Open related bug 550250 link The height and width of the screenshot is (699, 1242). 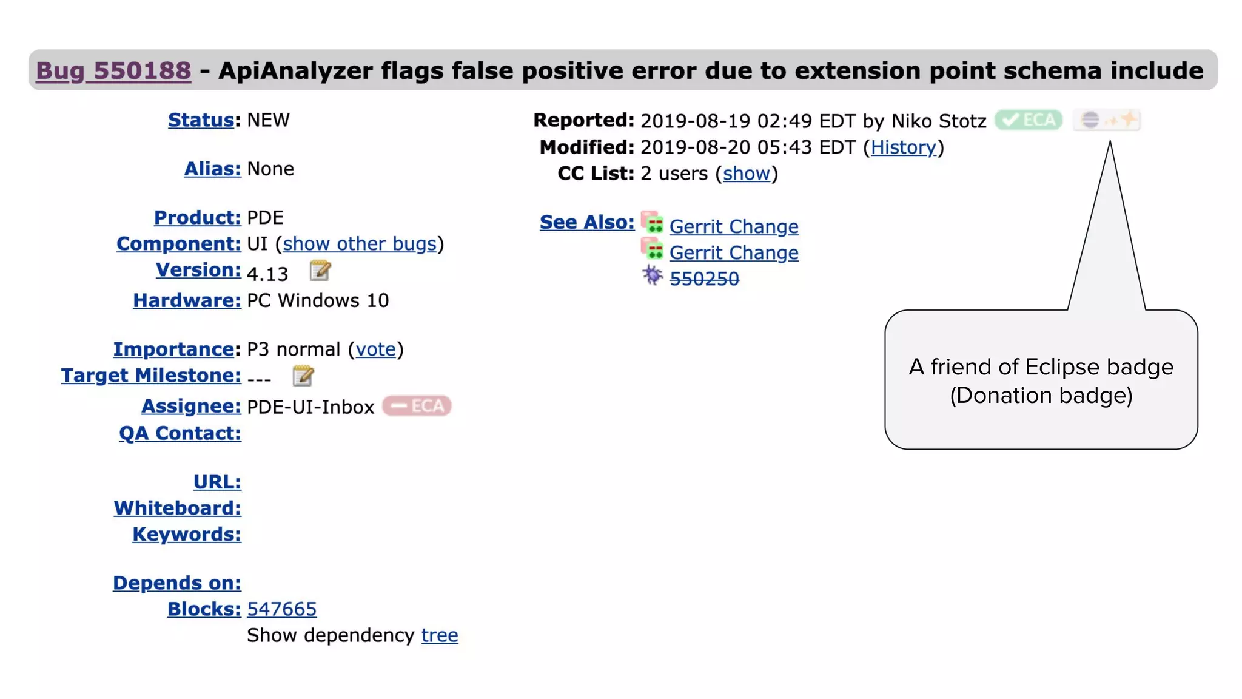(704, 279)
